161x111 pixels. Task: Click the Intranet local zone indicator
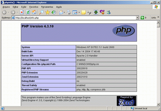point(139,108)
